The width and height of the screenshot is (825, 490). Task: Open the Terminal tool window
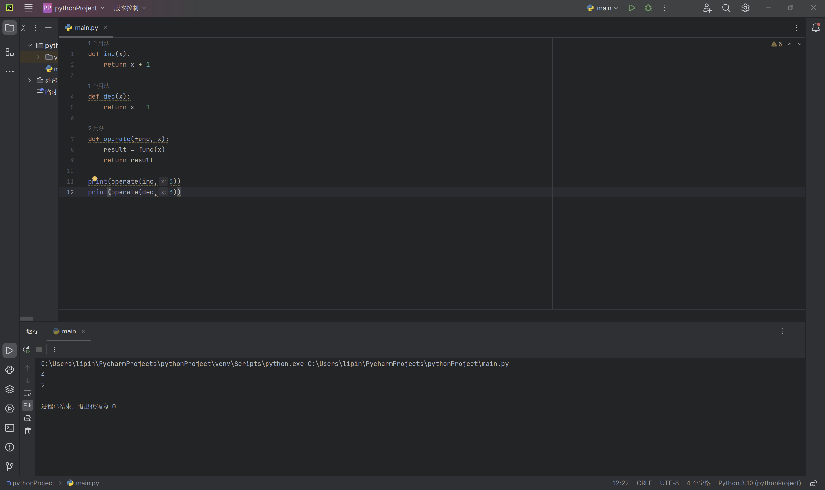click(10, 428)
